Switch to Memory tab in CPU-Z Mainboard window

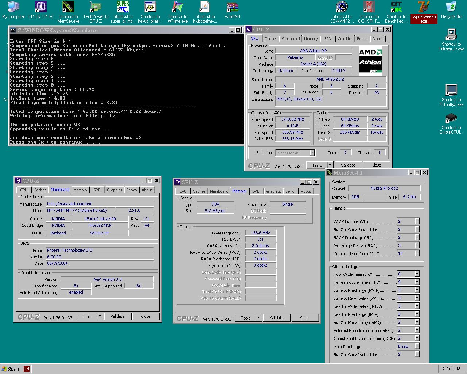[x=80, y=190]
